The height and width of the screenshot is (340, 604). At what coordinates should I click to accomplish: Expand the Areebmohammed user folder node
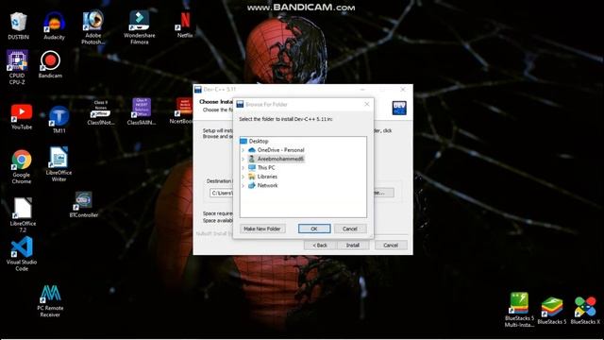(x=243, y=159)
